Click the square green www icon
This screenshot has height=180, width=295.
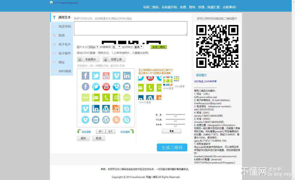click(86, 98)
